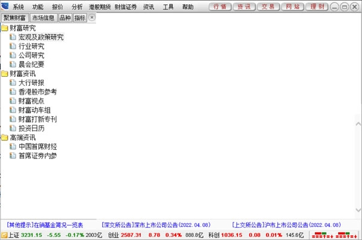This screenshot has height=240, width=362.
Task: Click the 理财 button
Action: click(x=317, y=7)
